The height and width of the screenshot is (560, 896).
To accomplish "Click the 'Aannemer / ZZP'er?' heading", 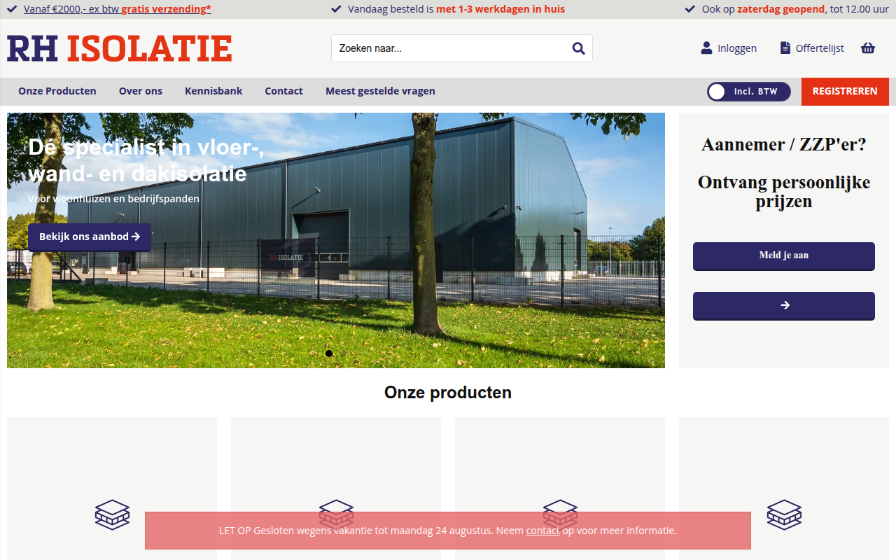I will [784, 144].
